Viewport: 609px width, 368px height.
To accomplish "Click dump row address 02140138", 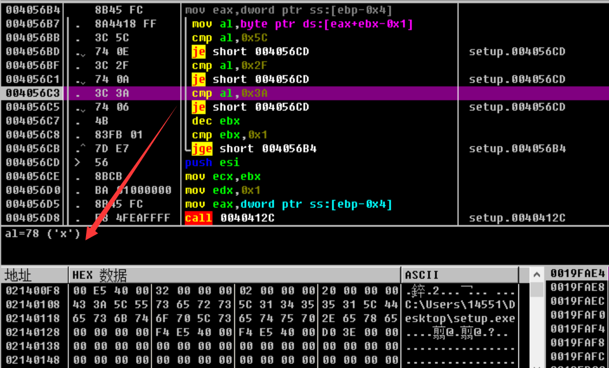I will [x=33, y=346].
